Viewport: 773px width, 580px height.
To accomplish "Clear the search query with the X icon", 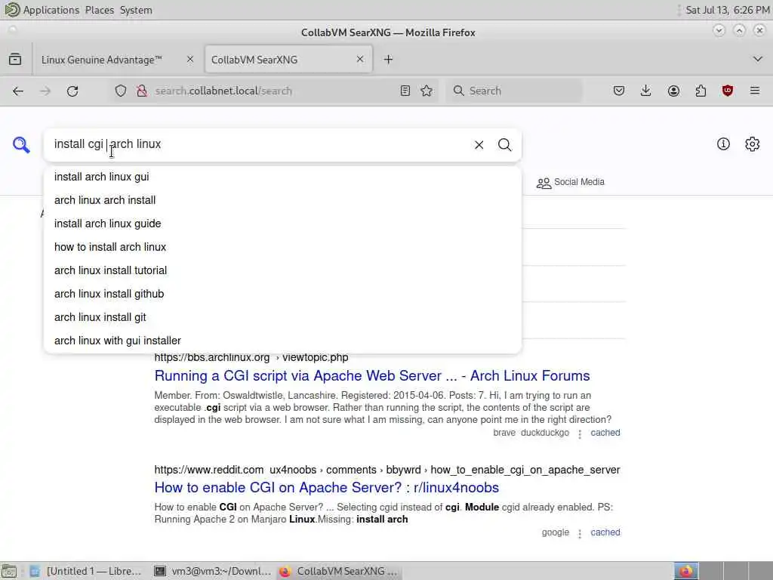I will [x=479, y=144].
